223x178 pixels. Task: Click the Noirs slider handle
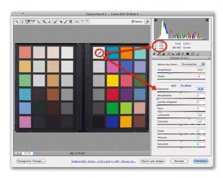[160, 112]
